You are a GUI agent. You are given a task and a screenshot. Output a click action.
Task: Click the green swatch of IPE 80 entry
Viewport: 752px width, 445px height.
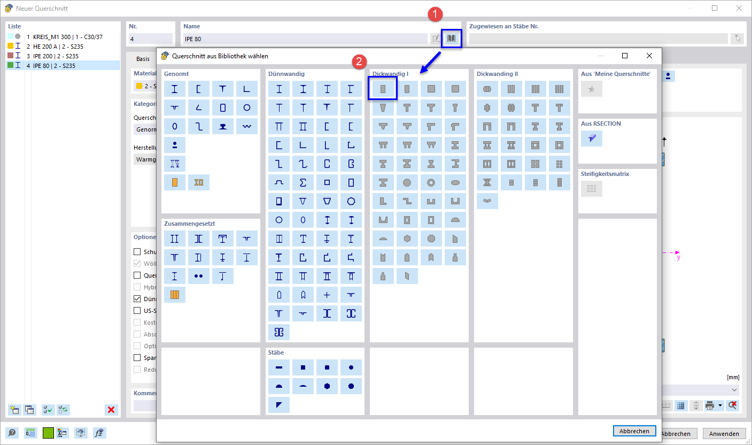[x=10, y=65]
